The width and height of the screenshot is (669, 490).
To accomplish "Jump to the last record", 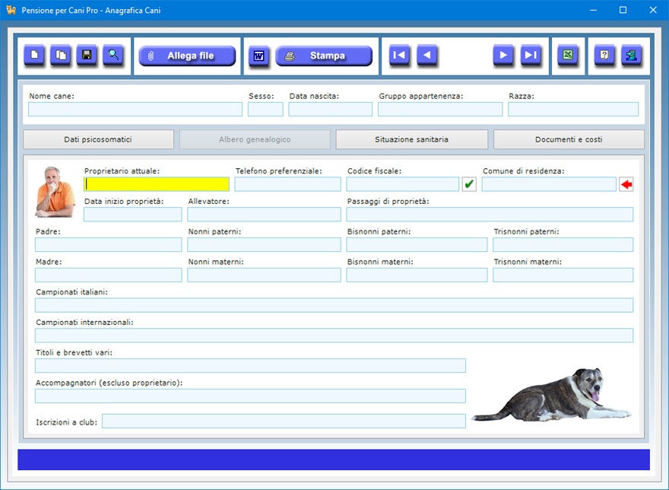I will pyautogui.click(x=531, y=55).
